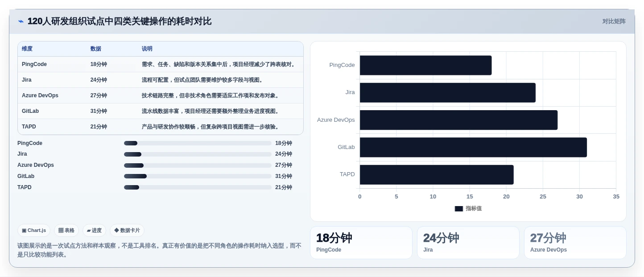
Task: Click the x-axis tick label 35
Action: click(616, 197)
